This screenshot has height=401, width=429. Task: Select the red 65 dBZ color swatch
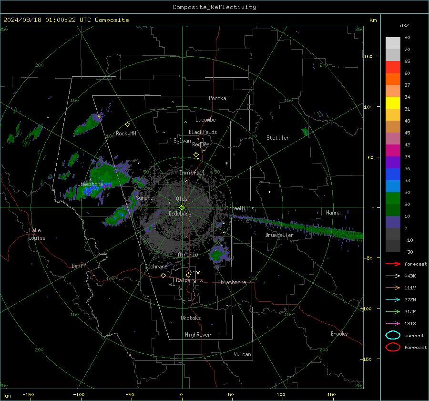click(393, 67)
